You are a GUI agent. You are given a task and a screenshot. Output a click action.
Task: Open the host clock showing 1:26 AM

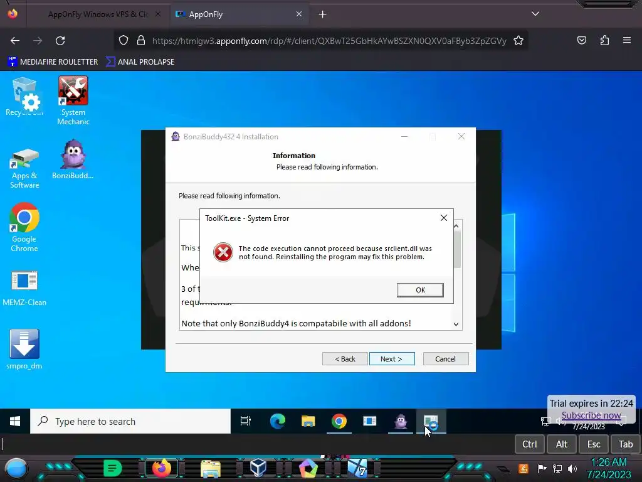click(609, 468)
